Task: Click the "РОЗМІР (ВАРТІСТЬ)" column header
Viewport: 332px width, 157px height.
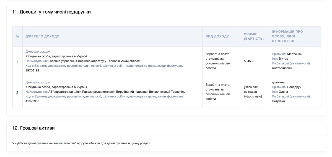Action: [254, 36]
